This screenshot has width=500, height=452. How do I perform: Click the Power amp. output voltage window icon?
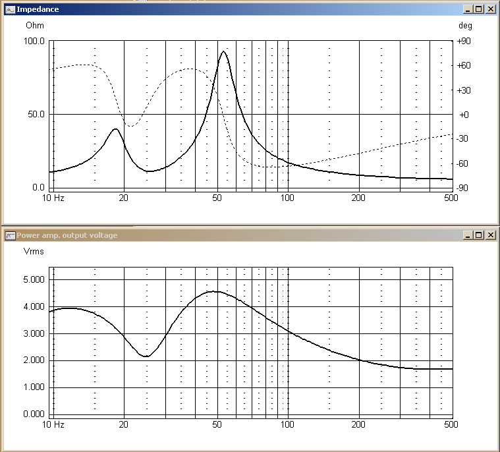(x=10, y=235)
